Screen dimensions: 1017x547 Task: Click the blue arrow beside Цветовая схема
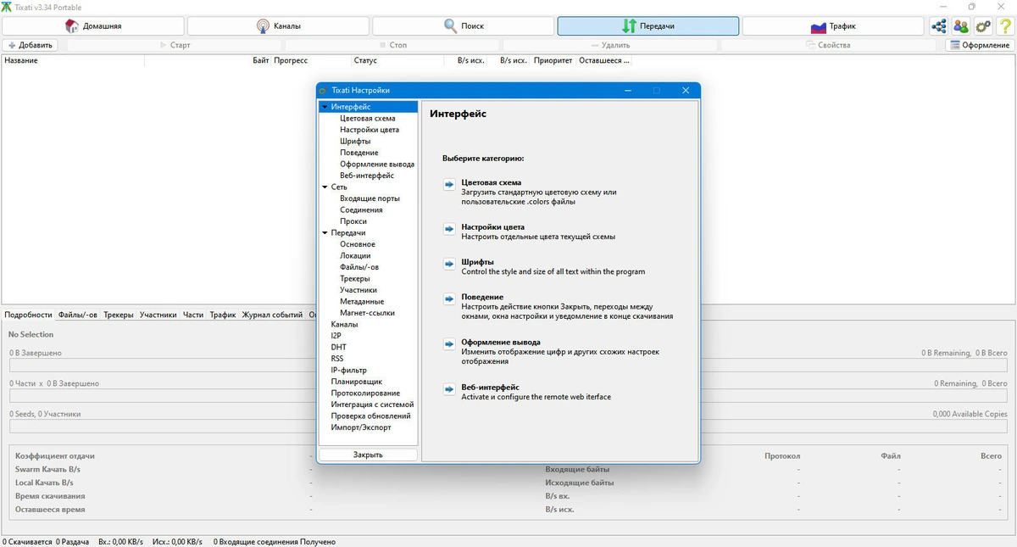tap(449, 184)
